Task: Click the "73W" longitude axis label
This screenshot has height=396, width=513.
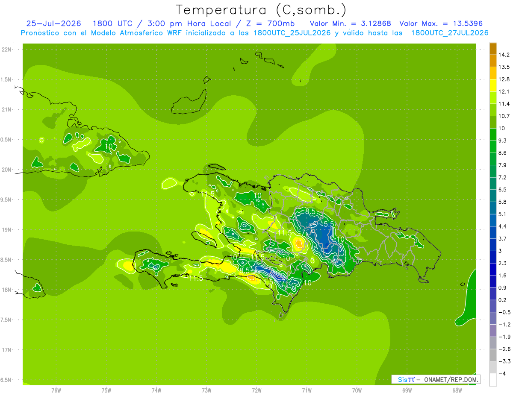Action: coord(206,390)
